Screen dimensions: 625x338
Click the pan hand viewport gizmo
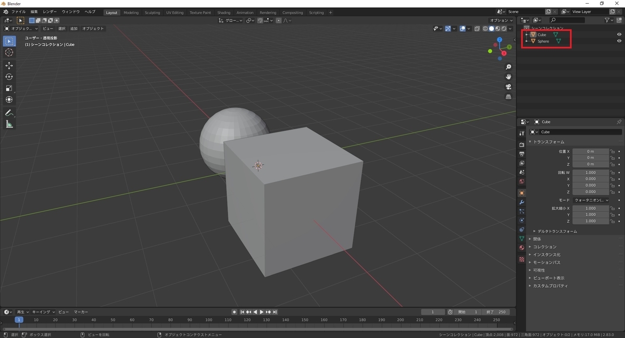pos(508,77)
